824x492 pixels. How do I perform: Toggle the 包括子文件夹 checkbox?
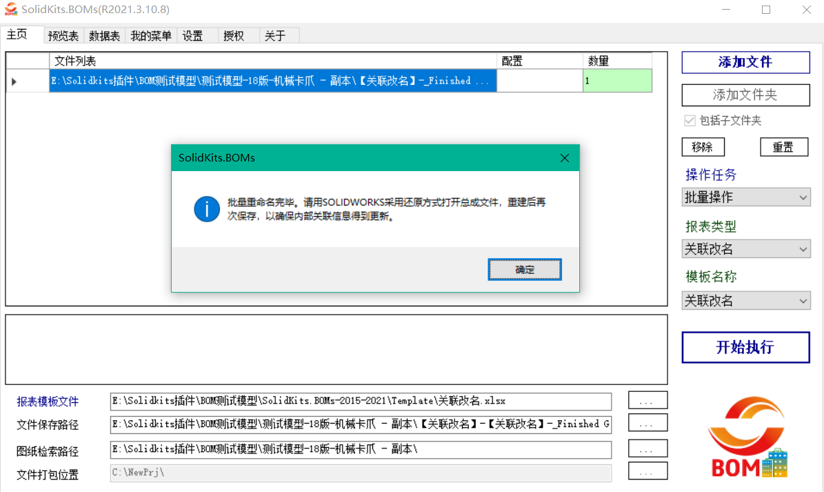[690, 120]
